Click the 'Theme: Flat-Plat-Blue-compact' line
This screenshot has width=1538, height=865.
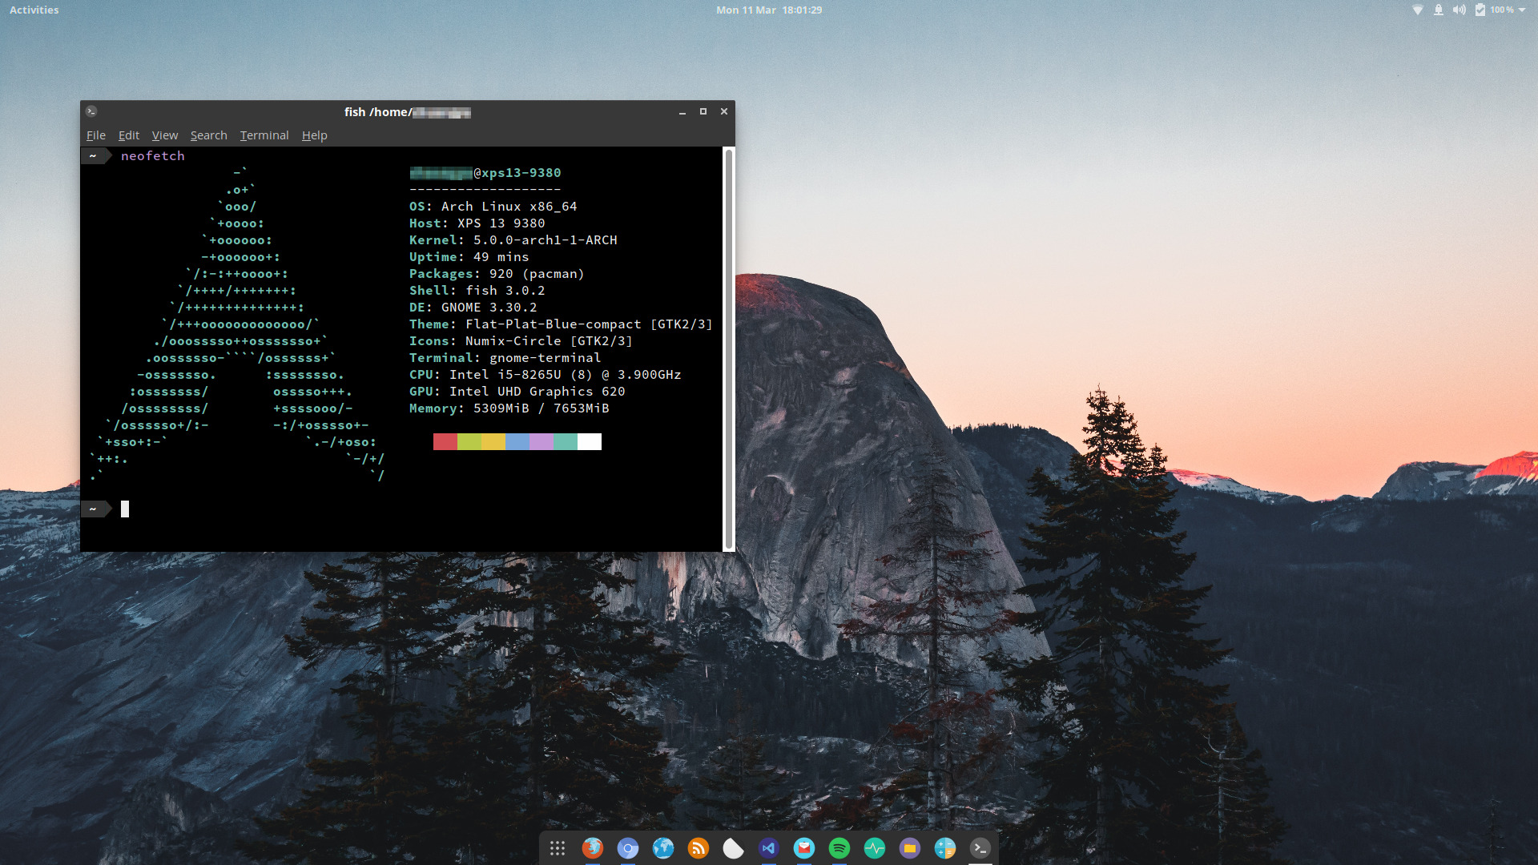point(561,324)
